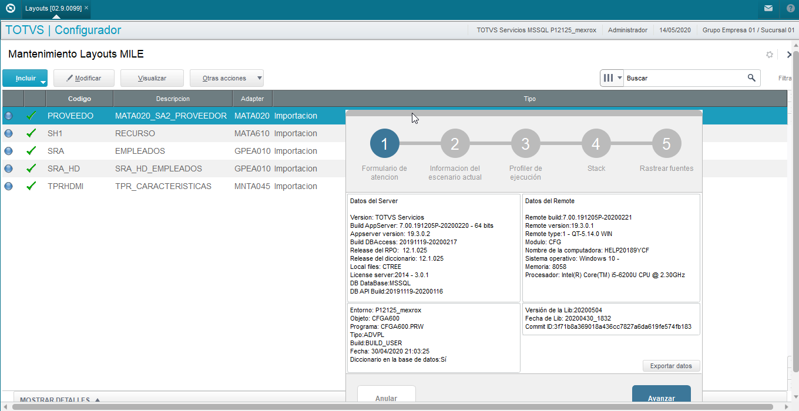This screenshot has width=799, height=411.
Task: Select the PROVEEDO code cell
Action: pos(79,116)
